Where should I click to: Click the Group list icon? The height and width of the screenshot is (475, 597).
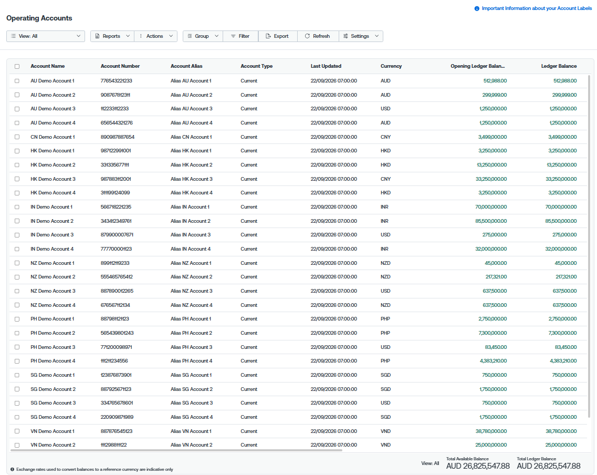(x=190, y=36)
